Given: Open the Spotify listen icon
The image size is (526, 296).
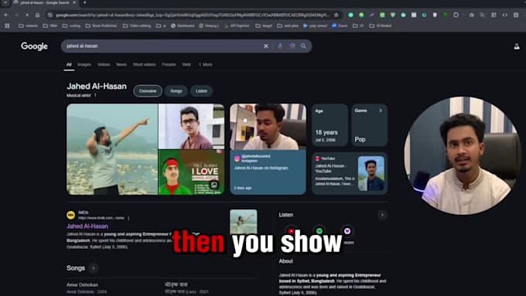Looking at the screenshot, I should [319, 231].
